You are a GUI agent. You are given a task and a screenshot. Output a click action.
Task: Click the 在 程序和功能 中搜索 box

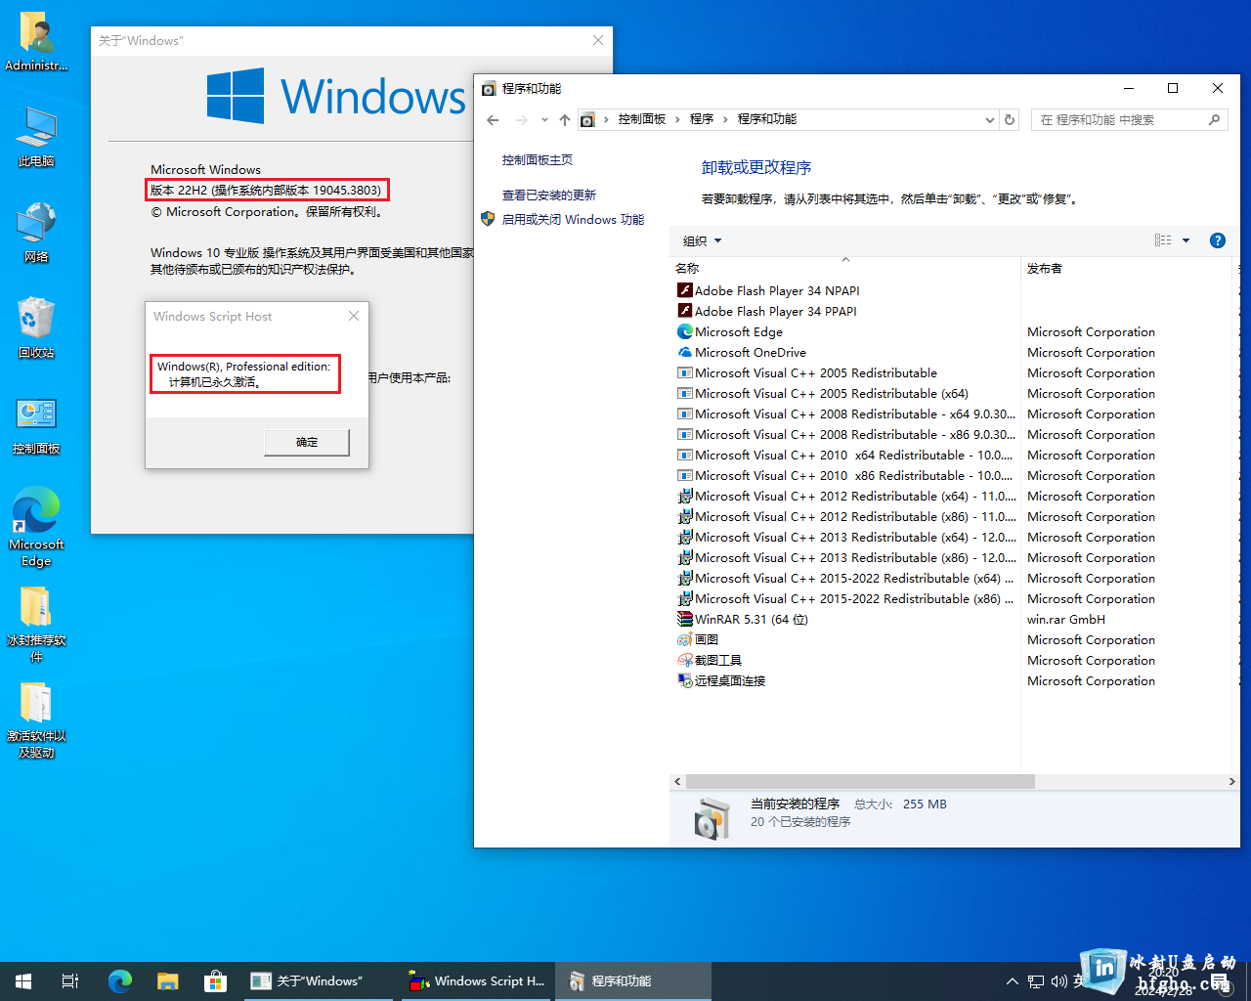pos(1129,119)
